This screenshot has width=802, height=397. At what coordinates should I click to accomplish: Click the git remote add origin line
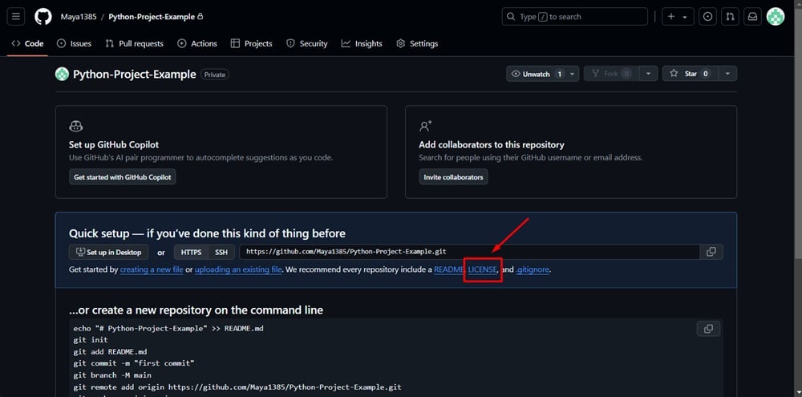click(x=237, y=387)
